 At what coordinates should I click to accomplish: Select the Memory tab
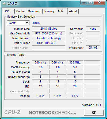(49, 11)
